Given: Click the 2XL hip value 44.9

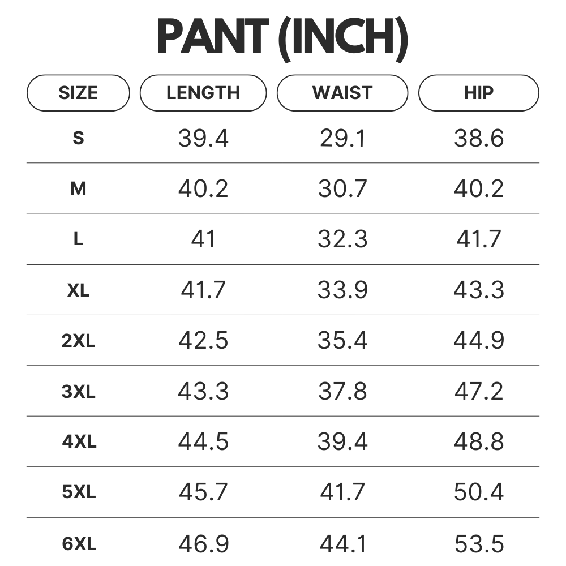Looking at the screenshot, I should pos(479,341).
